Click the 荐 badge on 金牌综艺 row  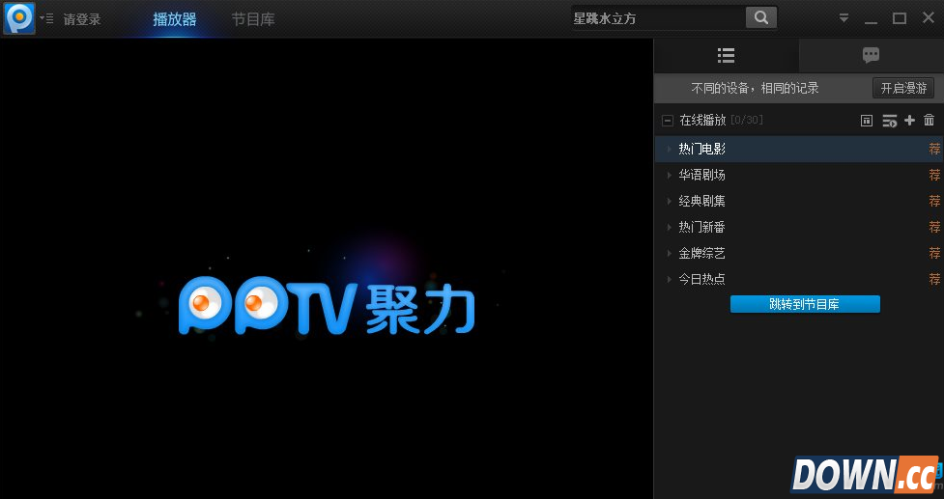[x=934, y=253]
